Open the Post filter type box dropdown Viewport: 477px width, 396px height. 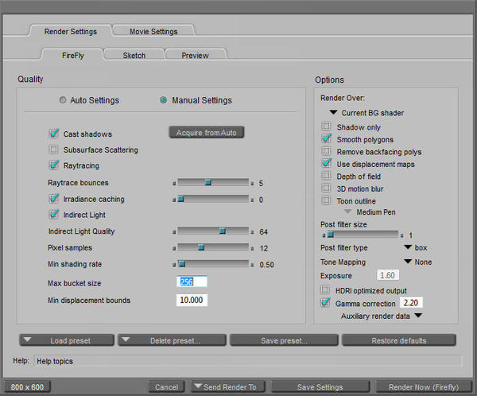(408, 247)
